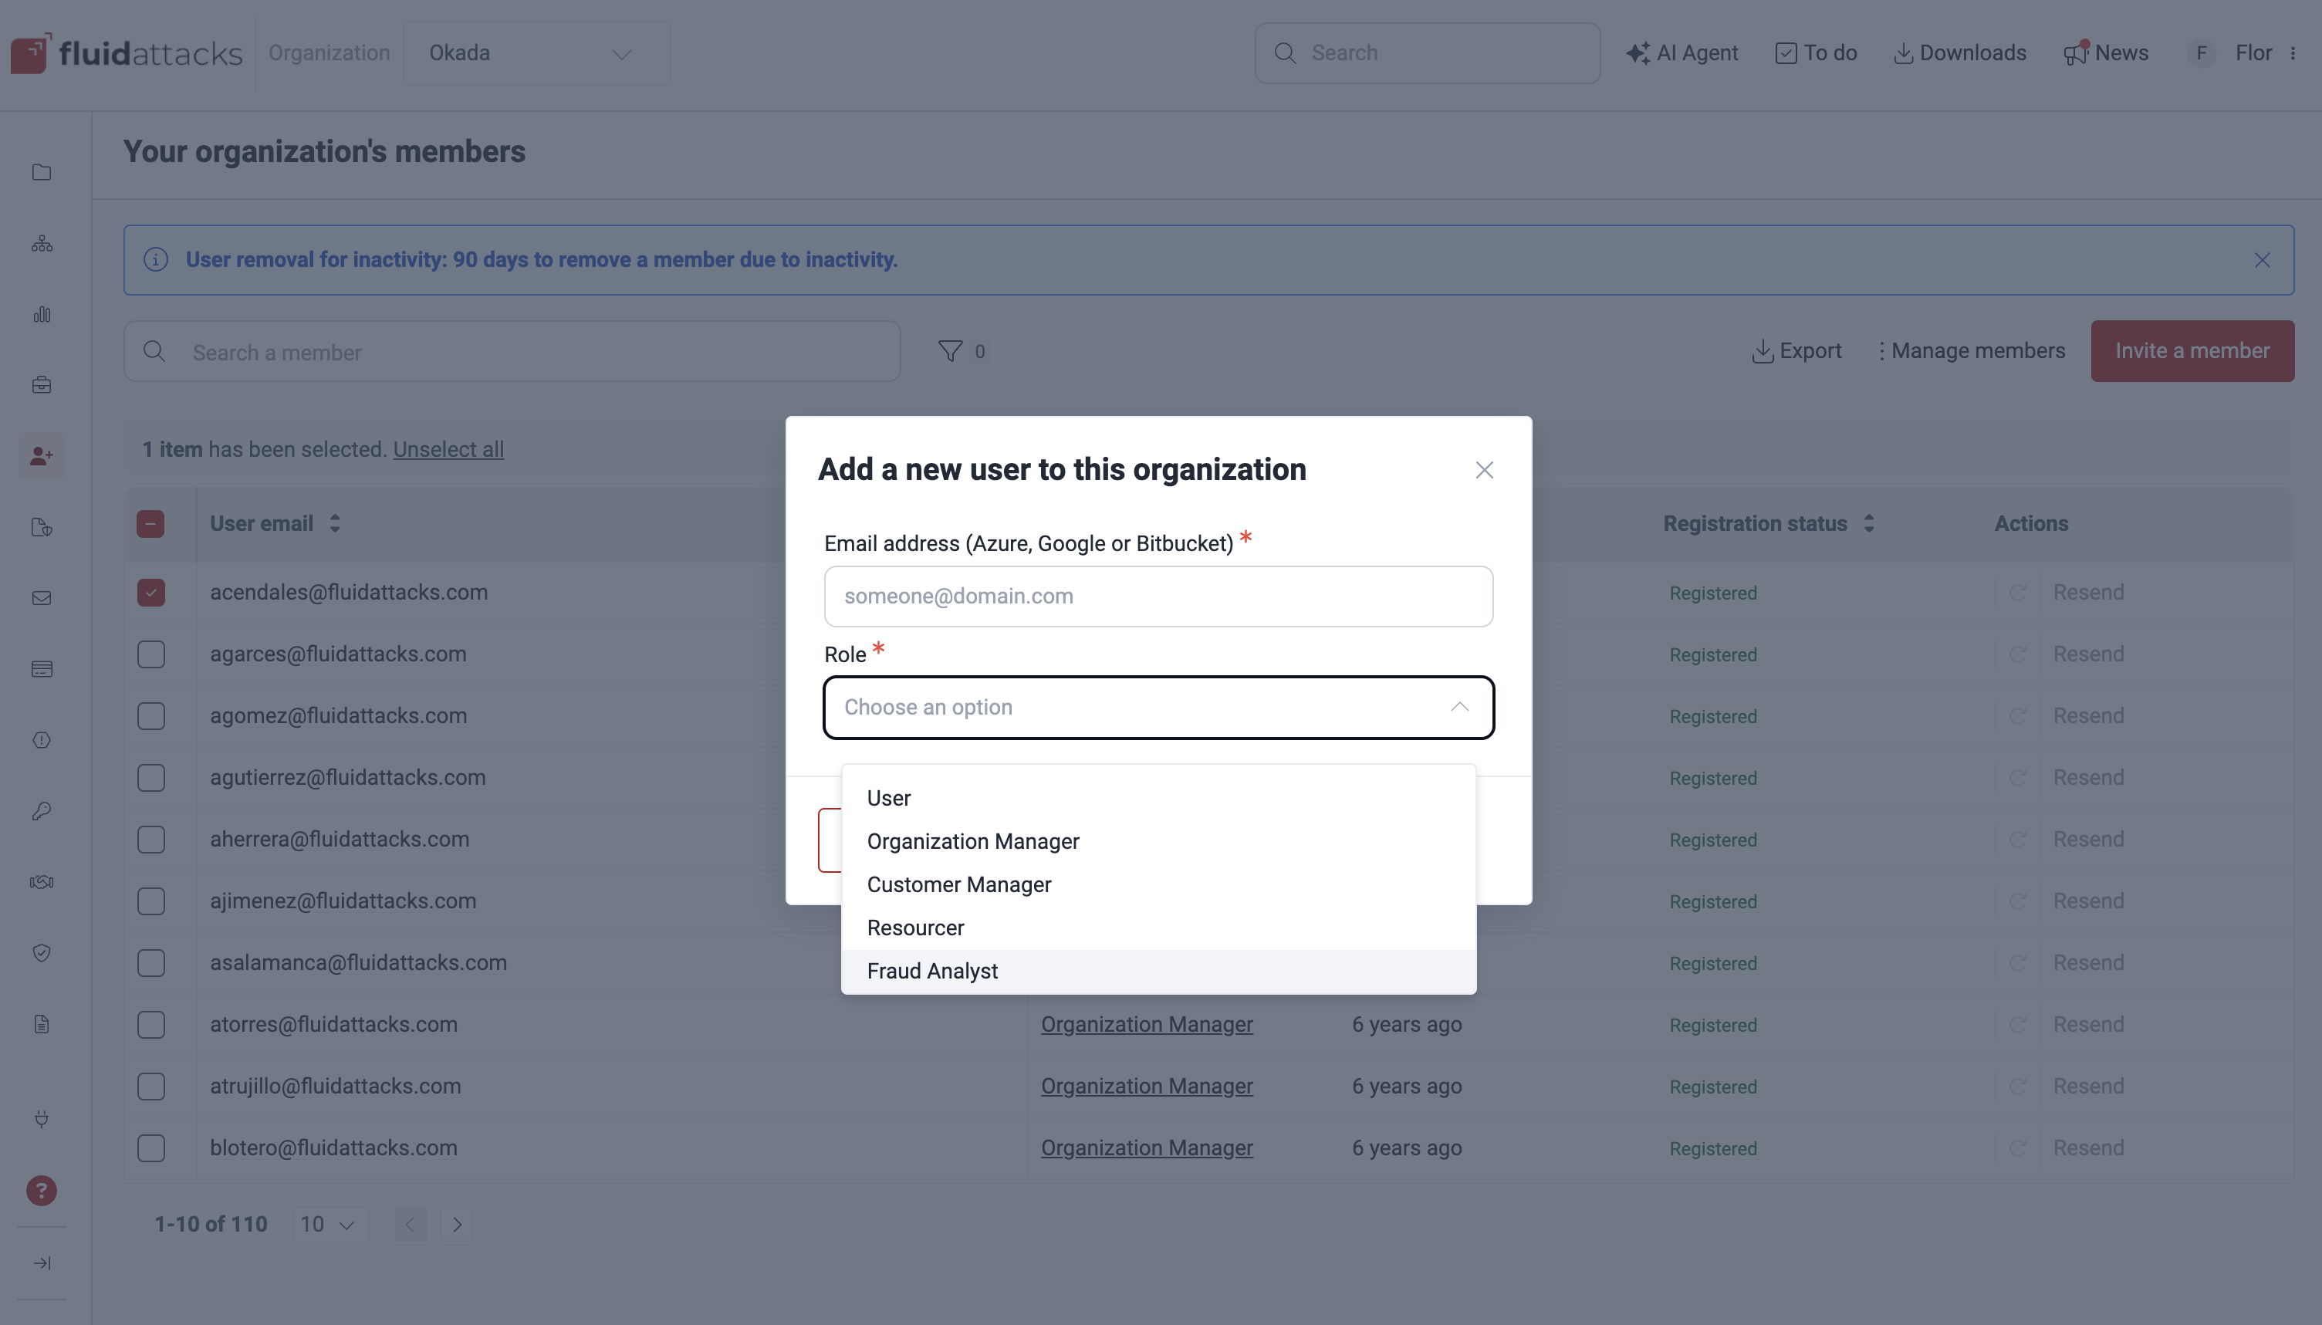Open the file-with-shield sidebar icon
The image size is (2322, 1325).
pos(42,527)
